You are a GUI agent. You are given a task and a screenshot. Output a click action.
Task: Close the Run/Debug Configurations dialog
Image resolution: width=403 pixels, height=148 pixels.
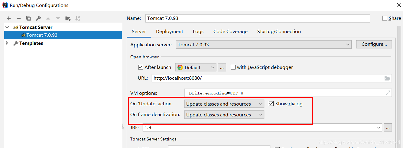(399, 5)
